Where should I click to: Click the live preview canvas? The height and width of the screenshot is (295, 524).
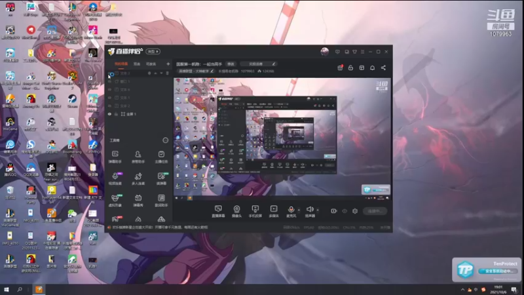point(282,139)
